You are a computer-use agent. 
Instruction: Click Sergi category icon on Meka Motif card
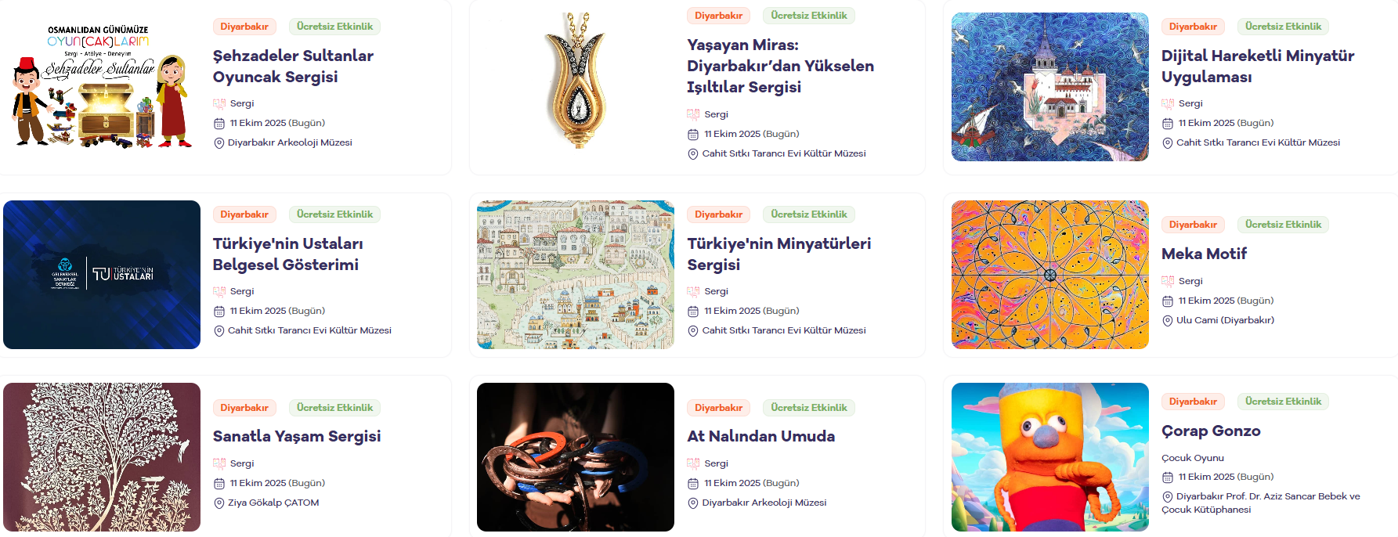pyautogui.click(x=1168, y=281)
